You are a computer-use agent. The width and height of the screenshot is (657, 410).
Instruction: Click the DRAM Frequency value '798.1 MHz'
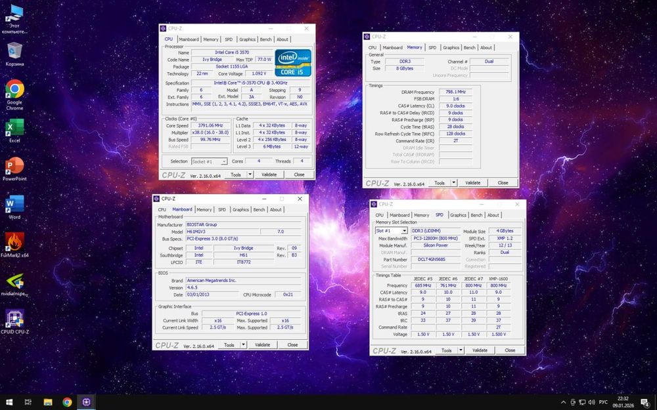coord(455,92)
